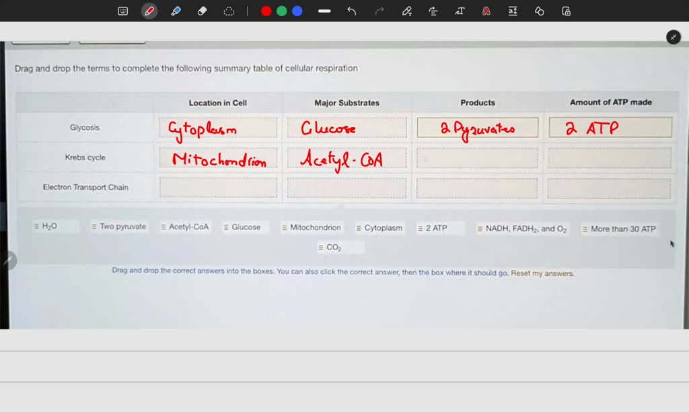Select the CO2 answer chip
689x413 pixels.
pyautogui.click(x=340, y=247)
